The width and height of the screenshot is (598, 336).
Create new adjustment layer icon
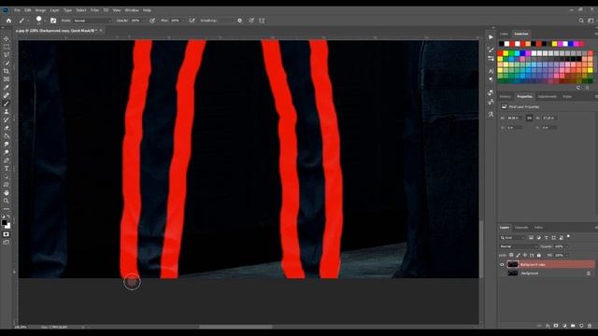point(564,326)
